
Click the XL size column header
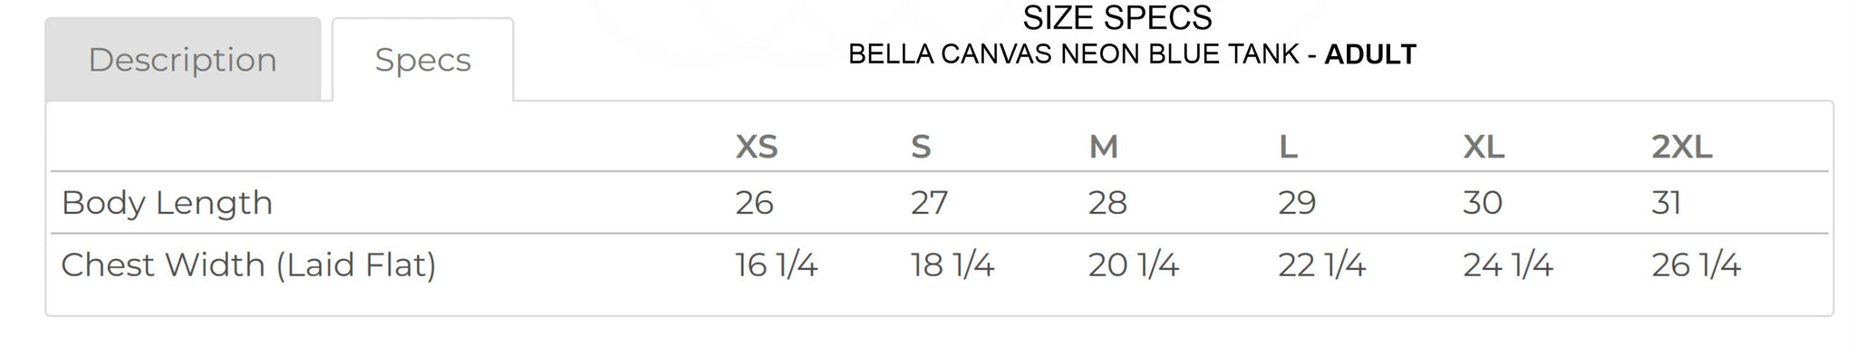pyautogui.click(x=1484, y=146)
